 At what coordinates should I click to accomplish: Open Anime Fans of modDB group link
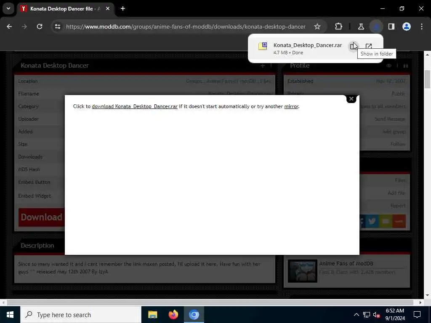click(x=346, y=263)
